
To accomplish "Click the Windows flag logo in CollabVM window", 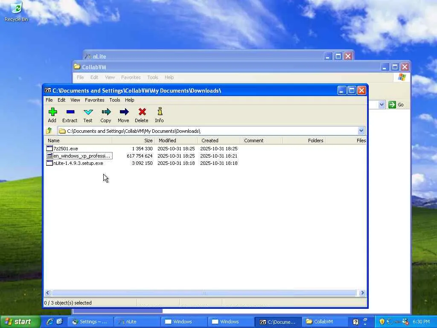I will click(x=402, y=77).
